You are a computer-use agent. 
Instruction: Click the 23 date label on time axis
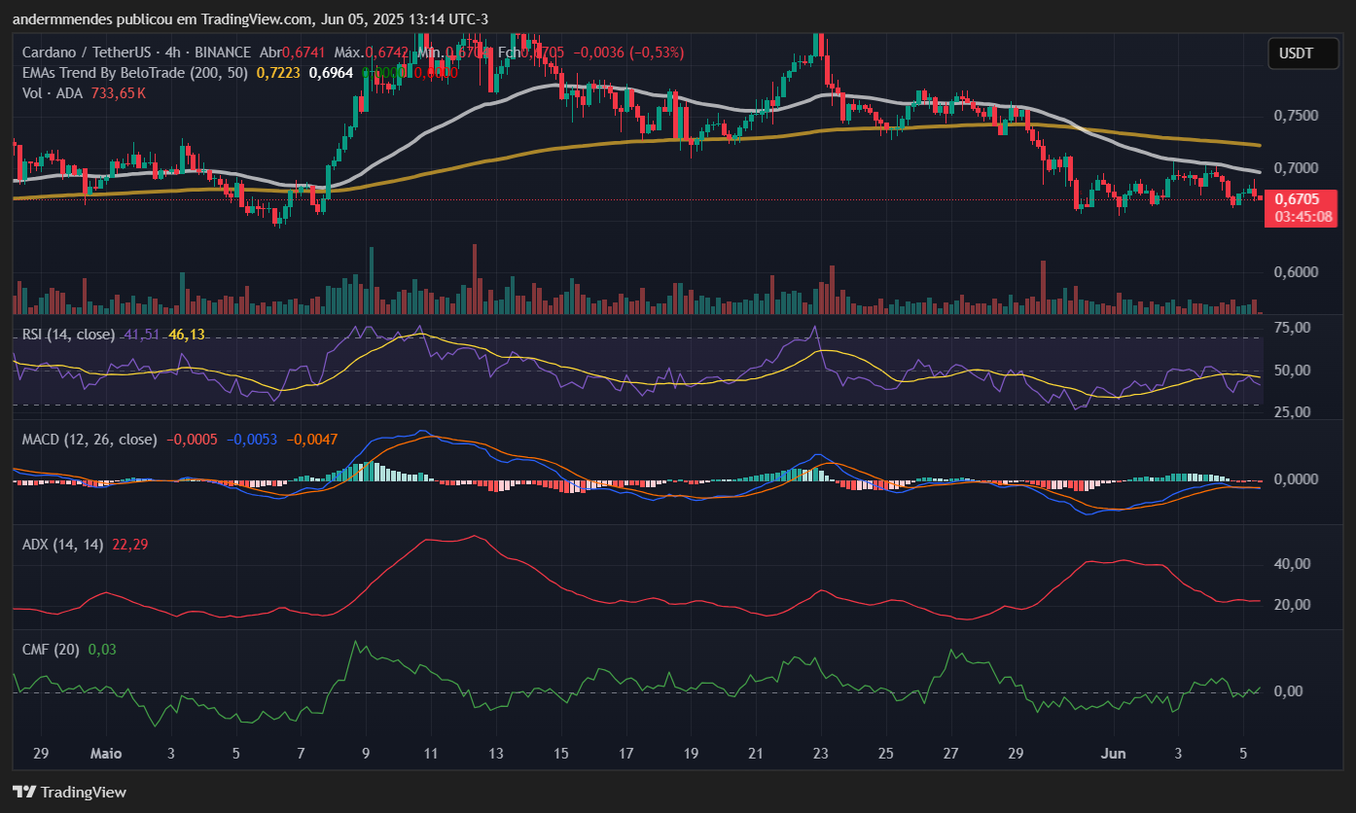[x=820, y=754]
